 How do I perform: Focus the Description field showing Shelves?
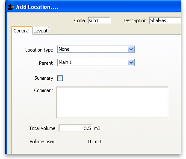[x=165, y=20]
